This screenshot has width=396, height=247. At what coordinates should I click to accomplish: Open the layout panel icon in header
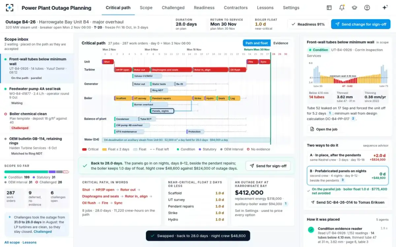click(329, 8)
